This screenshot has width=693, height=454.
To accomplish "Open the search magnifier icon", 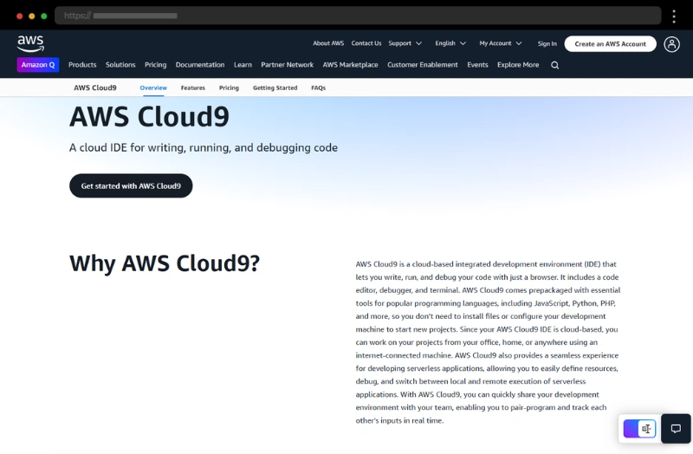I will click(554, 65).
